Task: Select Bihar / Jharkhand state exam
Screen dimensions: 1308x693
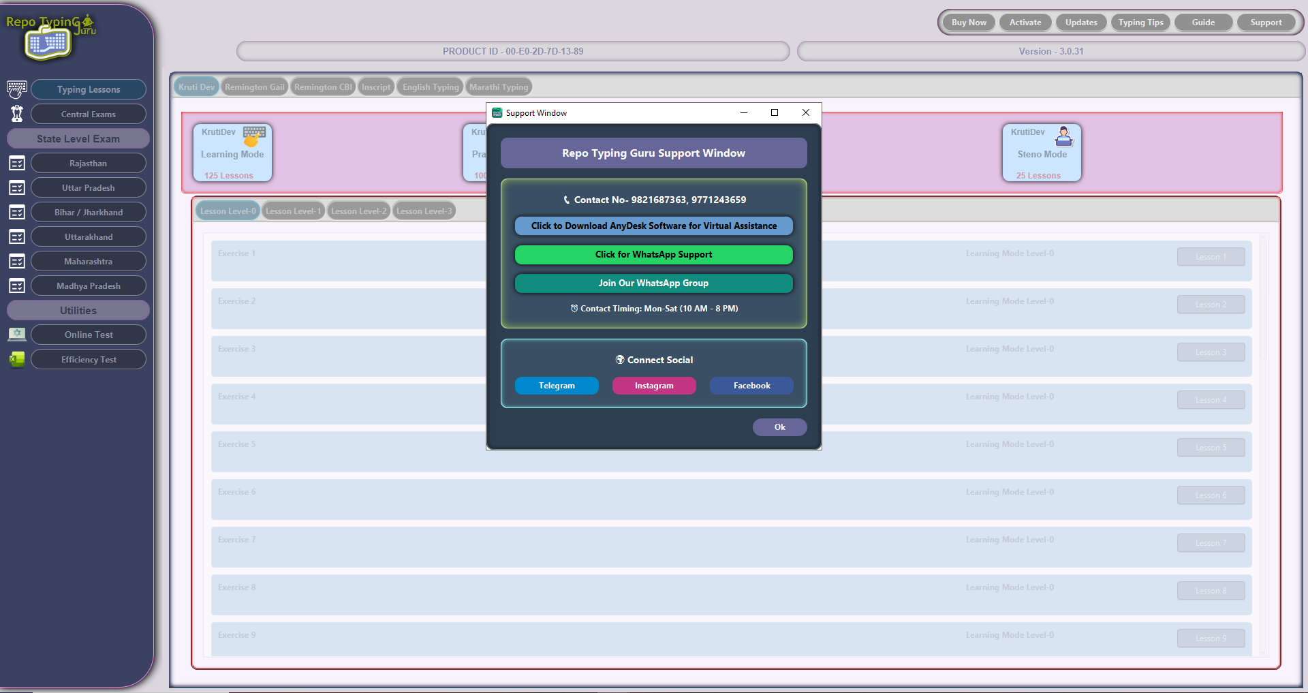Action: coord(89,213)
